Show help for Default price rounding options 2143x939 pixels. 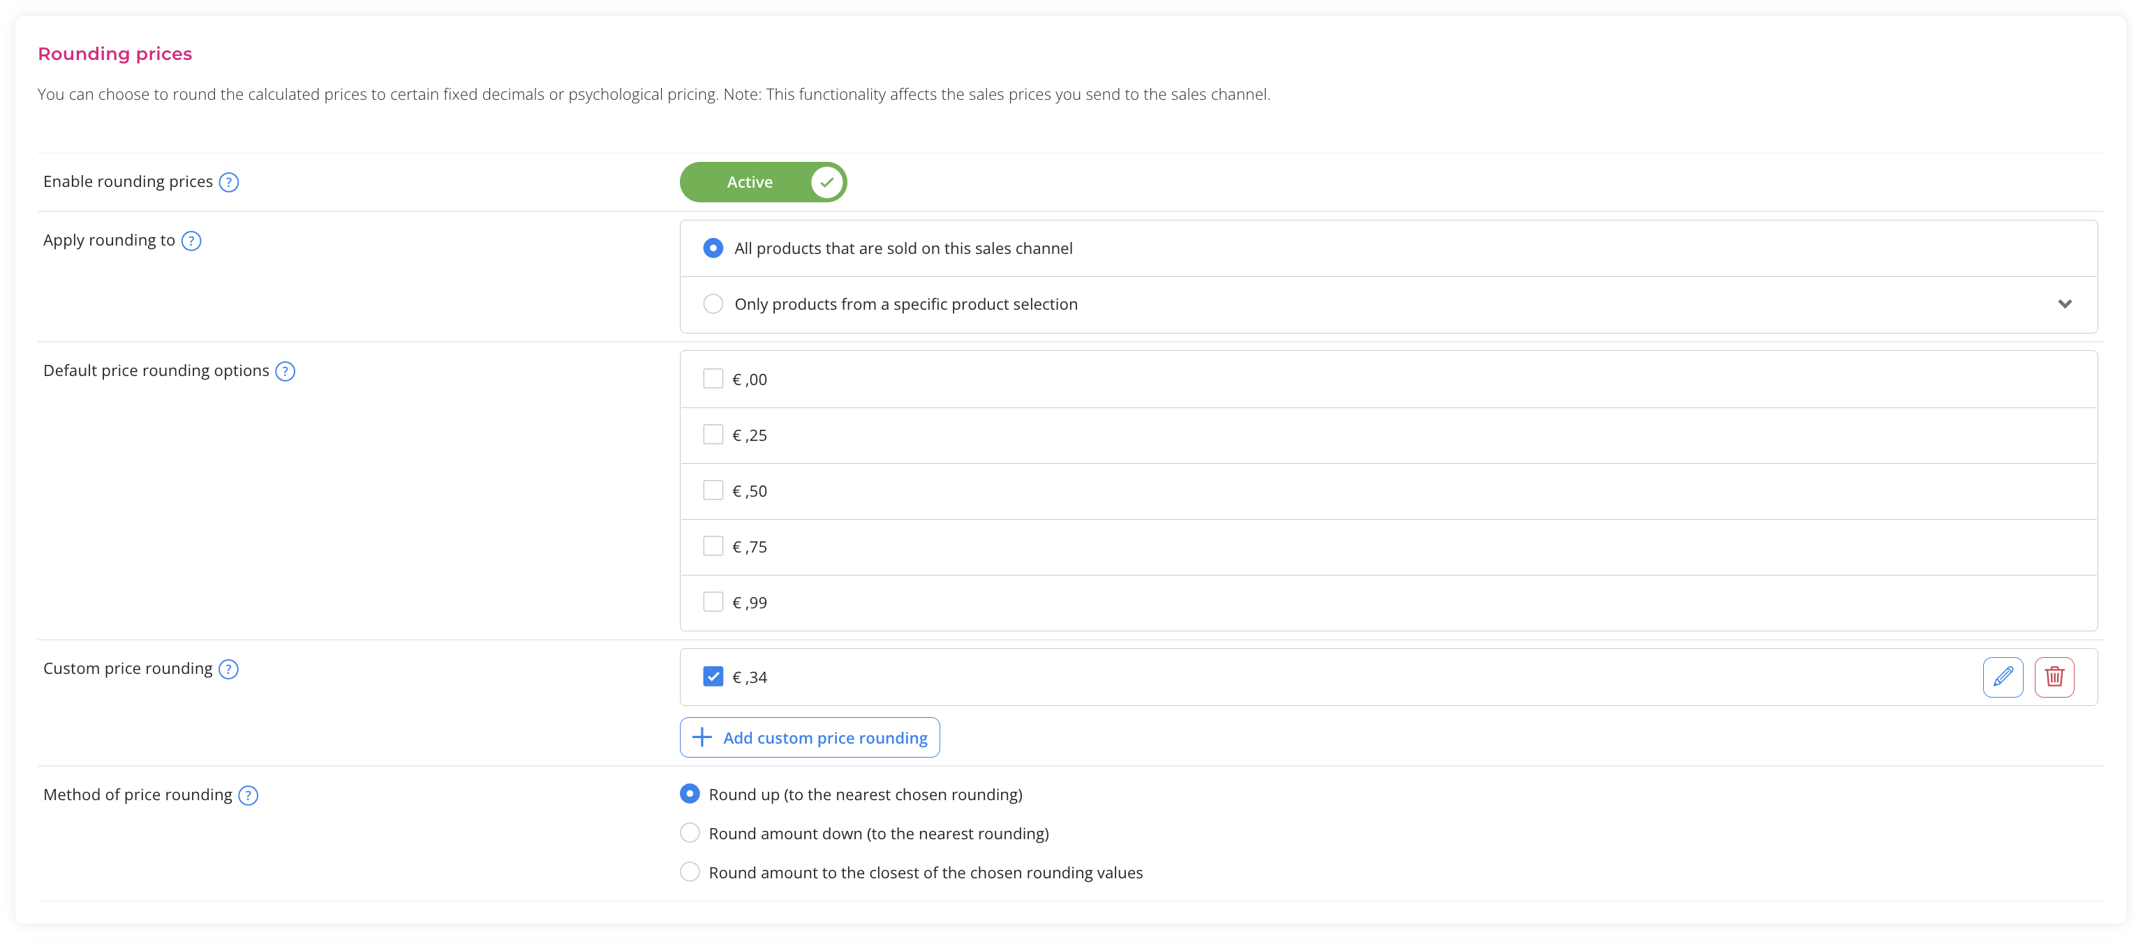point(286,372)
